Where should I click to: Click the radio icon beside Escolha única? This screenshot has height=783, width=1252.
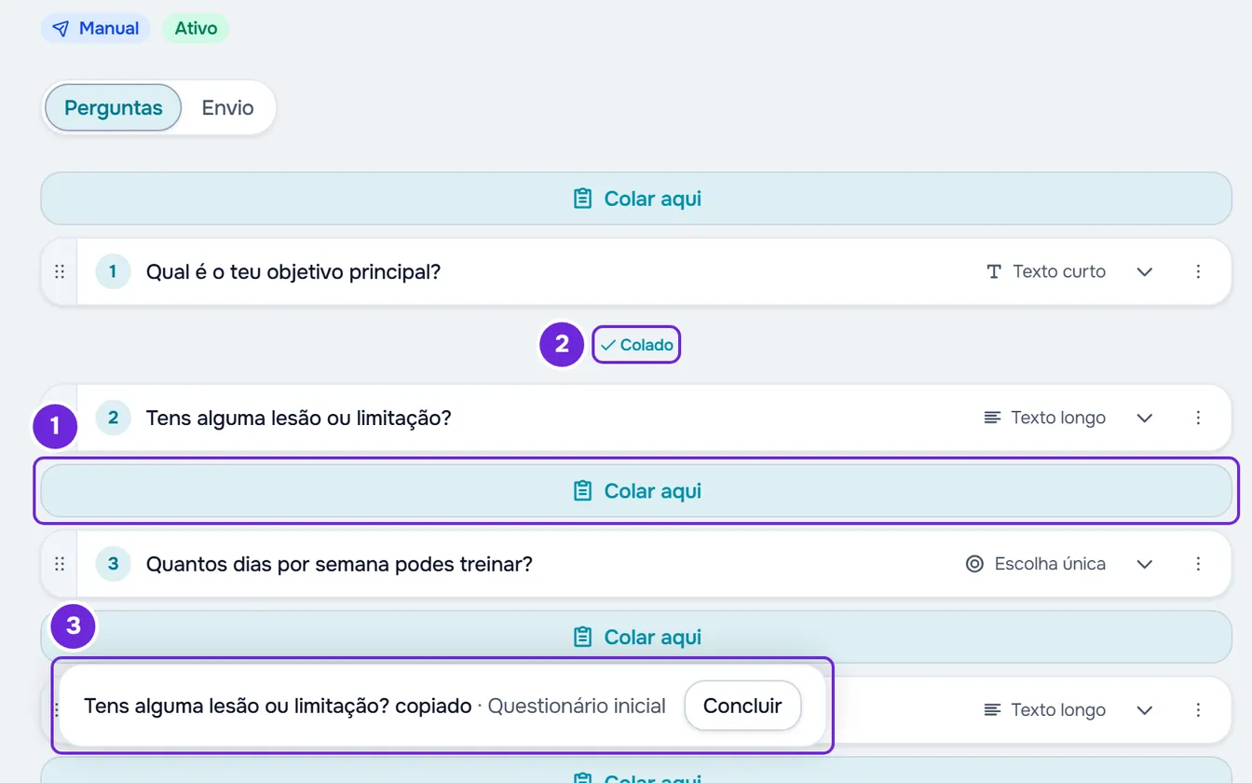(974, 564)
